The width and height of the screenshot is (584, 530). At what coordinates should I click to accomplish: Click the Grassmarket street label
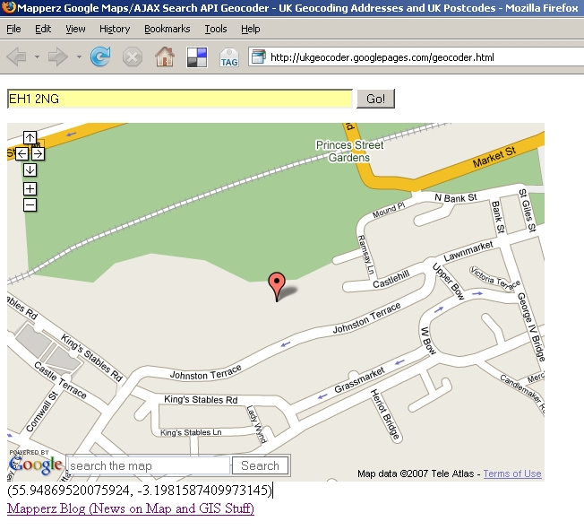click(x=359, y=380)
